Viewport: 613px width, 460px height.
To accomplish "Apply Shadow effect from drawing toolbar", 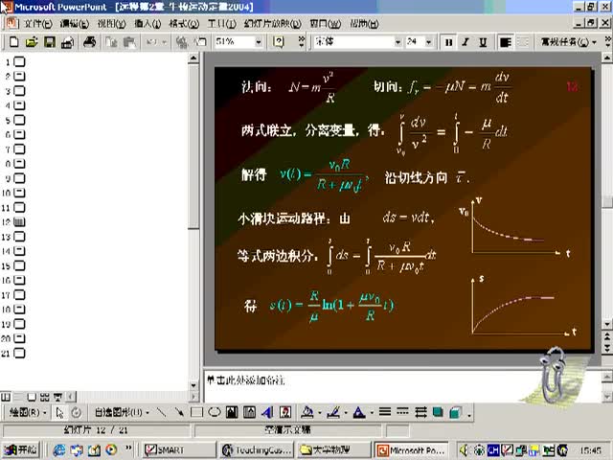I will [438, 412].
